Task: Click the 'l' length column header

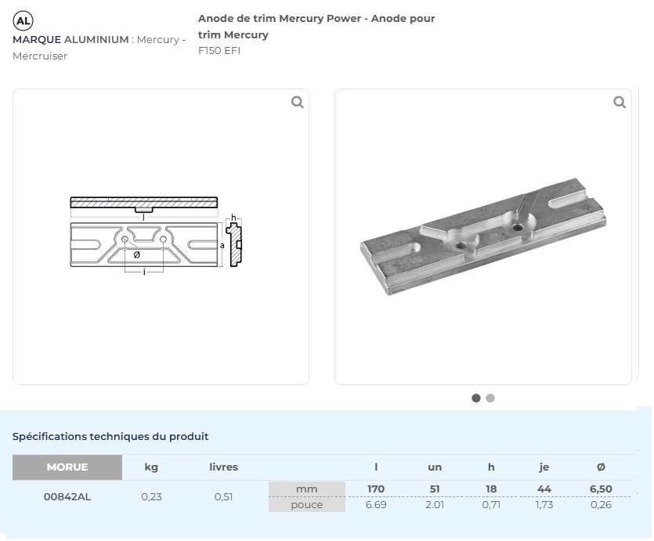Action: tap(376, 467)
